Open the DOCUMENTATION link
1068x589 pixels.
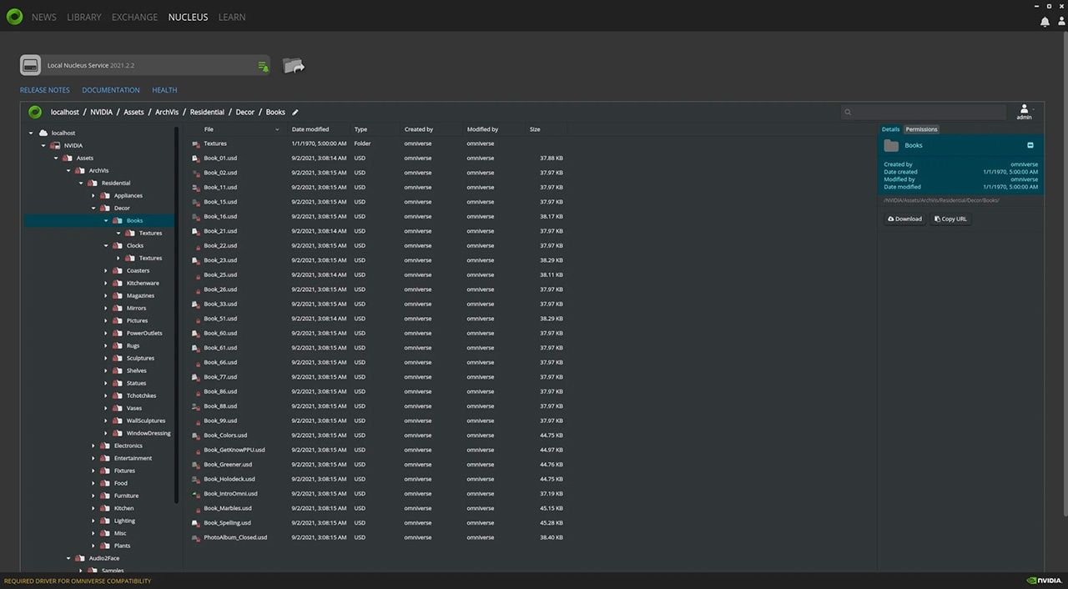pyautogui.click(x=111, y=90)
